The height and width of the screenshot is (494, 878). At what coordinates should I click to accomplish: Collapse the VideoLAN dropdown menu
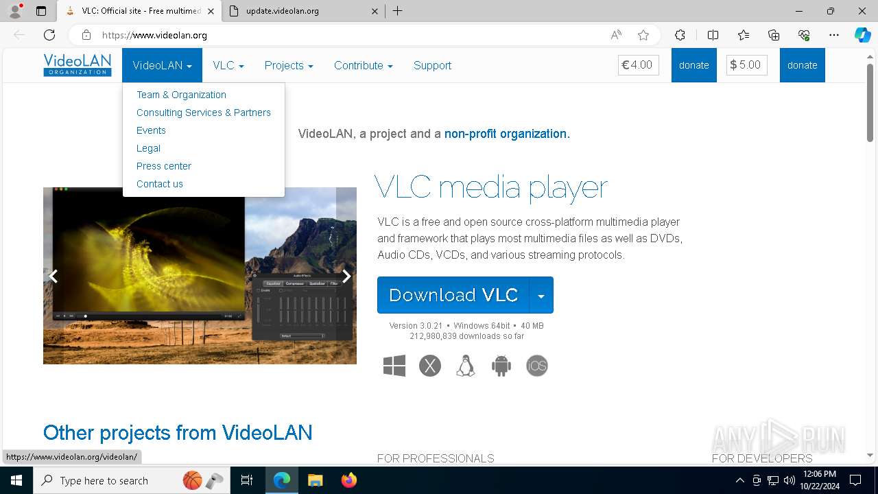click(x=163, y=65)
